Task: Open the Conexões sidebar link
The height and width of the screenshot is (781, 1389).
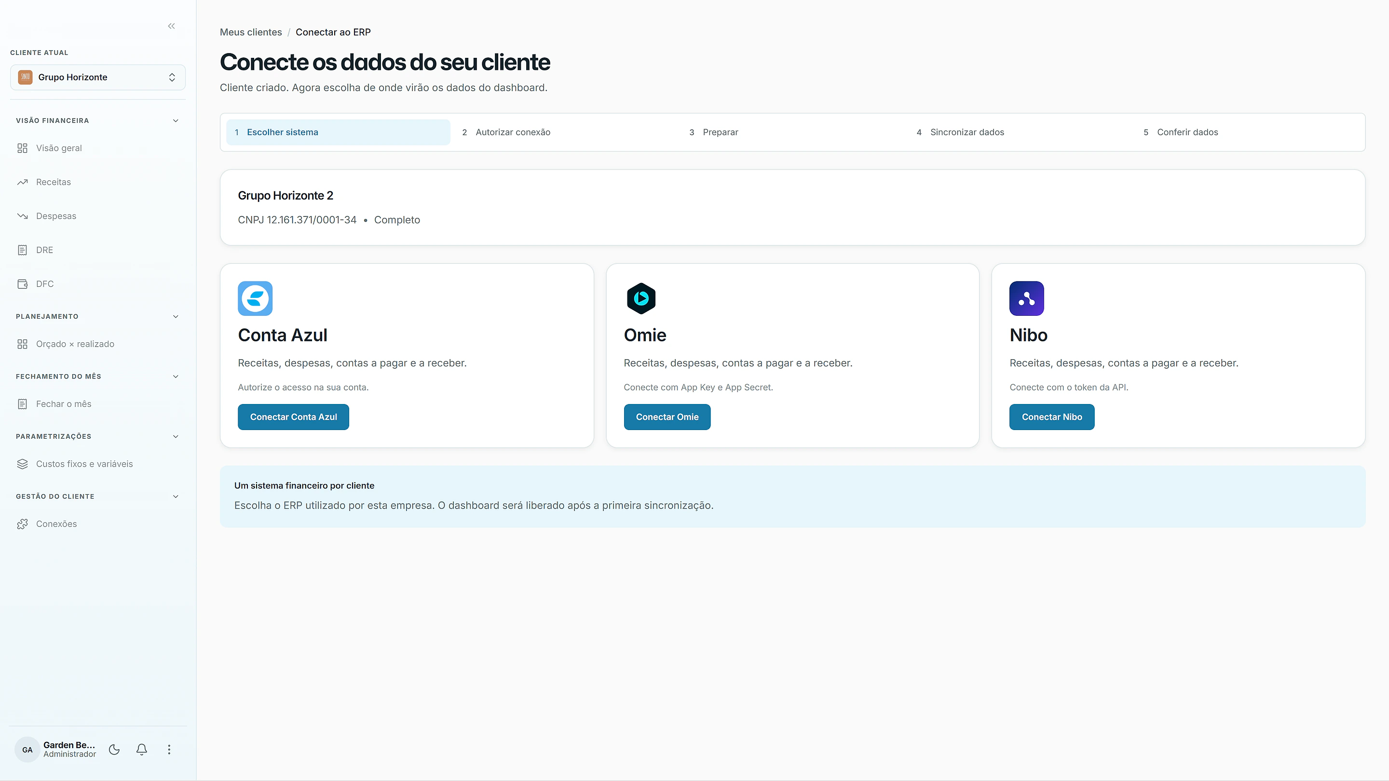Action: click(x=97, y=524)
